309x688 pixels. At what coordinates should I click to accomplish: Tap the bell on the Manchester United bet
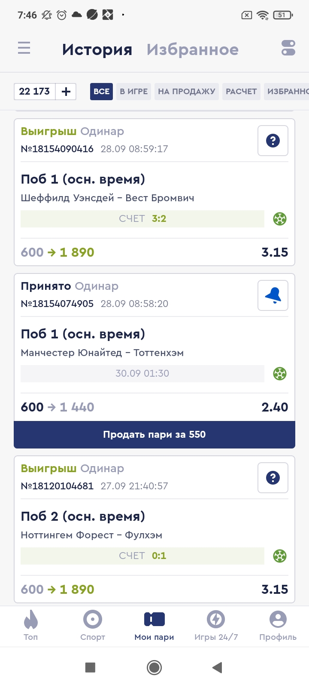273,295
